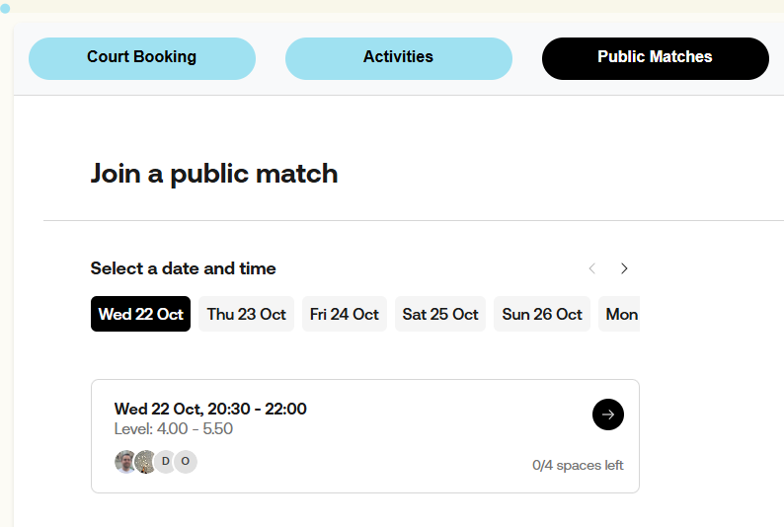Click the second player's speckled photo avatar
The width and height of the screenshot is (784, 527).
[x=145, y=461]
